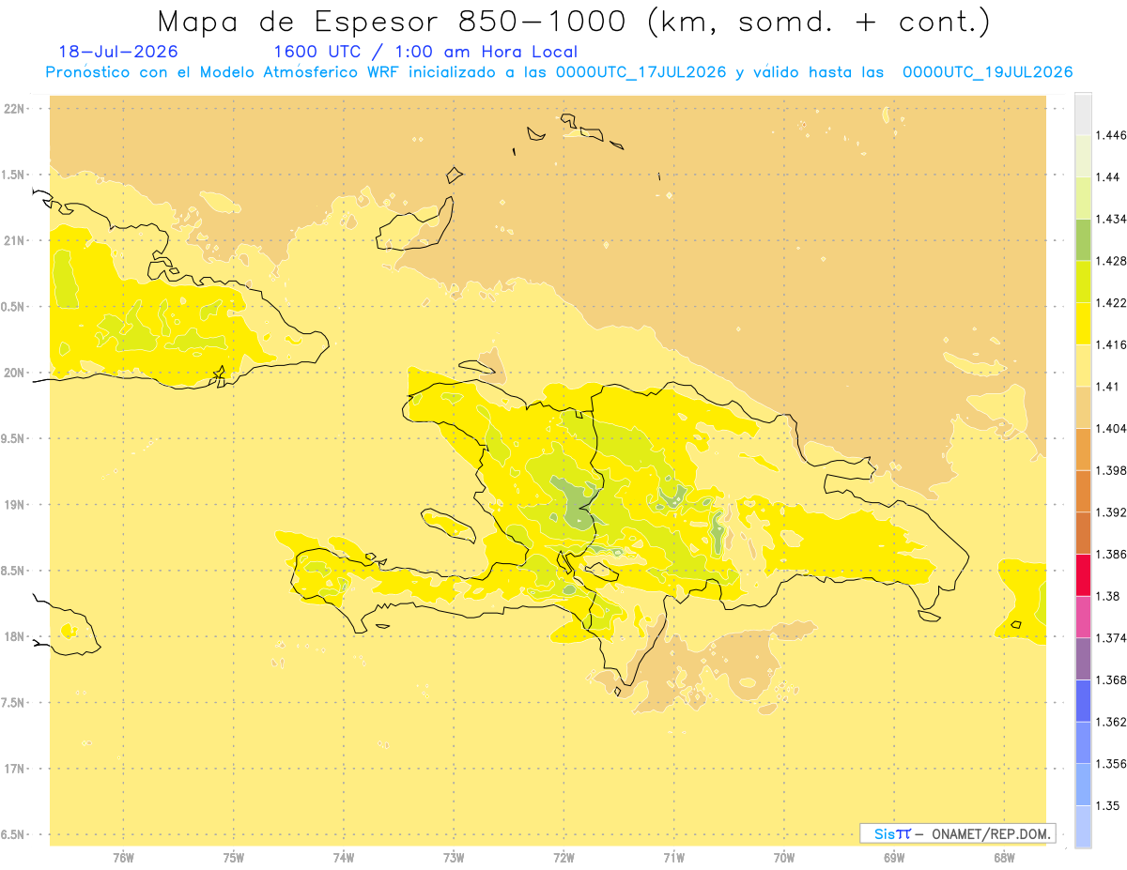The width and height of the screenshot is (1127, 870).
Task: Select the latitude label '21N'
Action: [x=14, y=240]
